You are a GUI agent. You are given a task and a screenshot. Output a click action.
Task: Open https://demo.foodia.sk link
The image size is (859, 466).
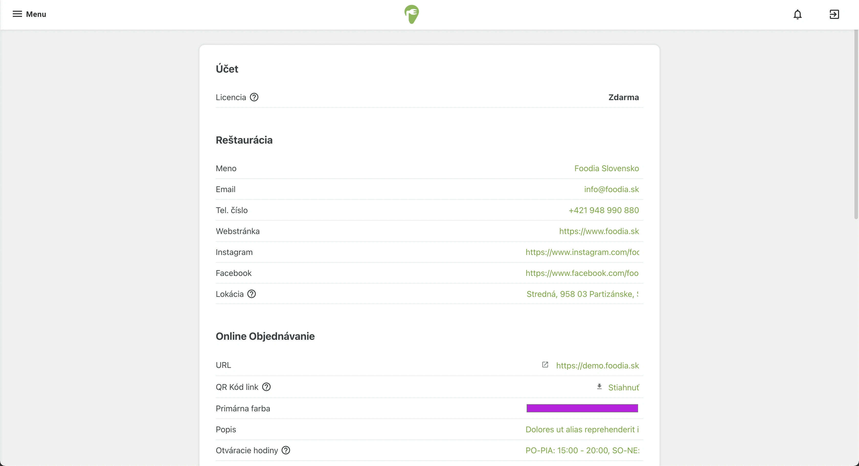tap(597, 366)
